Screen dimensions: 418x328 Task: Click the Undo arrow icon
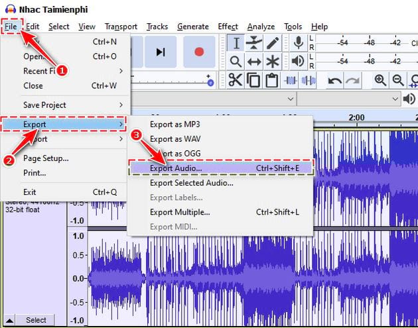tap(335, 80)
